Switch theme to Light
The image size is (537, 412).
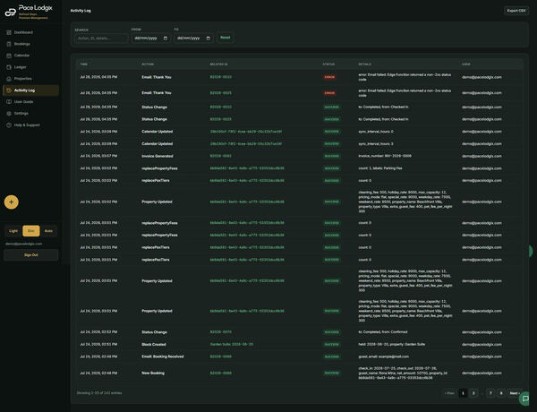coord(13,231)
